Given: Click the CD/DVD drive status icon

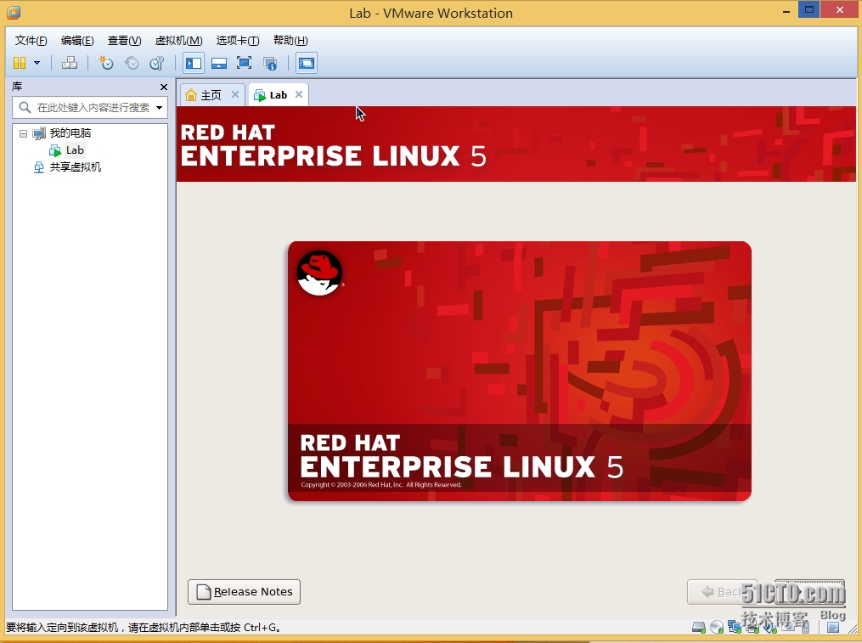Looking at the screenshot, I should 716,627.
